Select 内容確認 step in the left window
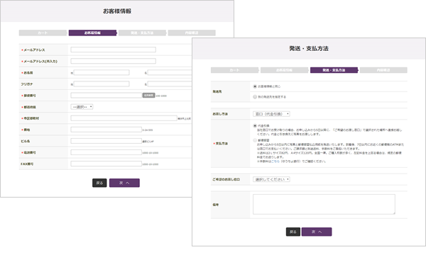426x262 pixels. pos(192,33)
